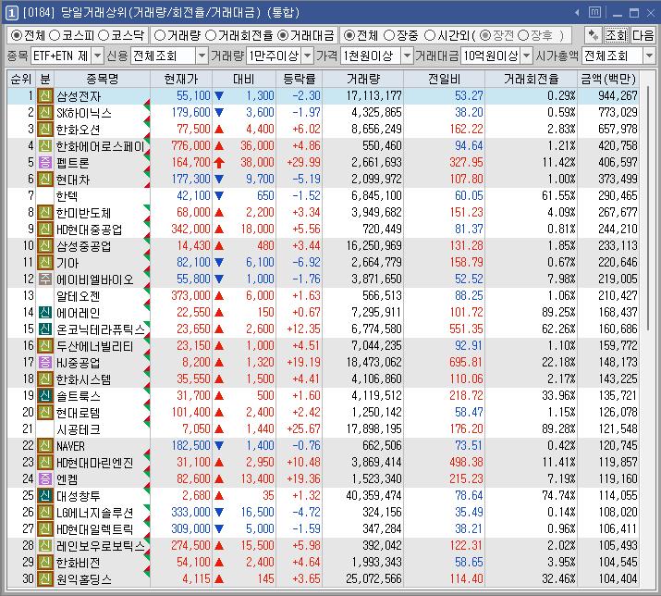
Task: Select the 두산에너빌리티 stock name
Action: (x=94, y=346)
